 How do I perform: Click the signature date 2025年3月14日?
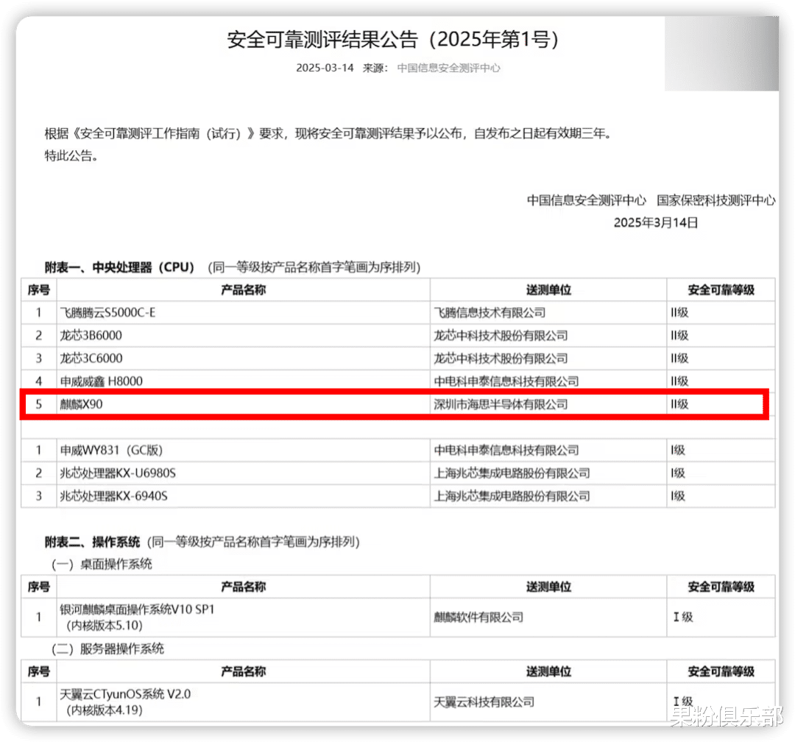pyautogui.click(x=656, y=222)
